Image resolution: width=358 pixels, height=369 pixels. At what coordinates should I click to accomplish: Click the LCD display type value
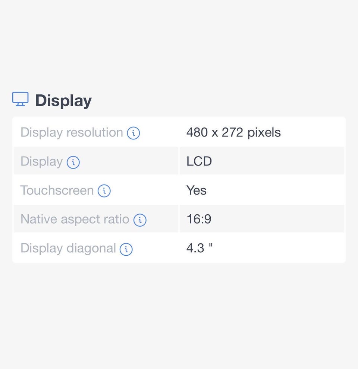(199, 161)
